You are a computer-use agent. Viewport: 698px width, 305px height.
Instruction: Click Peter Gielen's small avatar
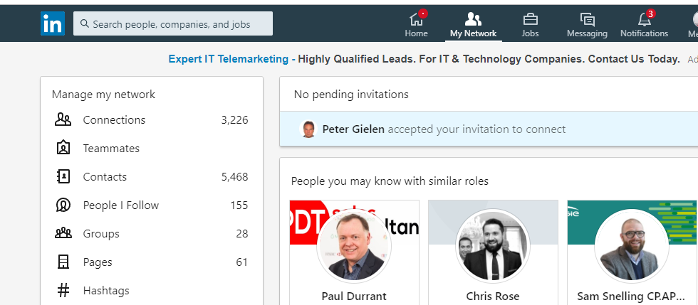pyautogui.click(x=308, y=129)
